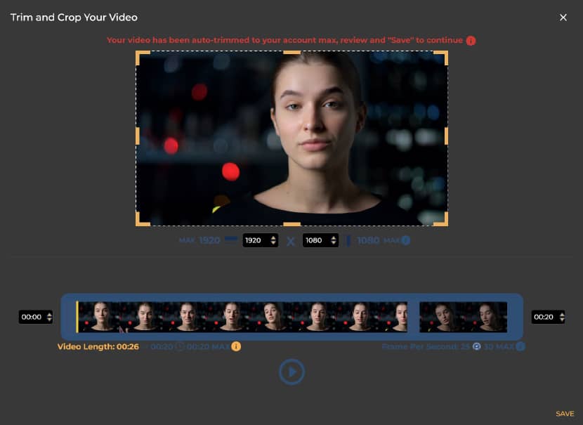583x425 pixels.
Task: Click the bottom-right crop corner handle
Action: 441,219
